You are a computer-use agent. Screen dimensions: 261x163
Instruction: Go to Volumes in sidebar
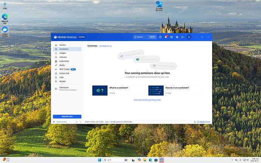67,57
